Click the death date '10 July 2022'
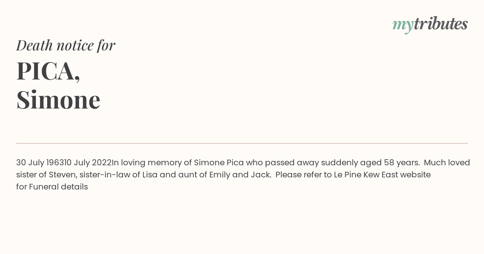The width and height of the screenshot is (484, 254). (88, 162)
